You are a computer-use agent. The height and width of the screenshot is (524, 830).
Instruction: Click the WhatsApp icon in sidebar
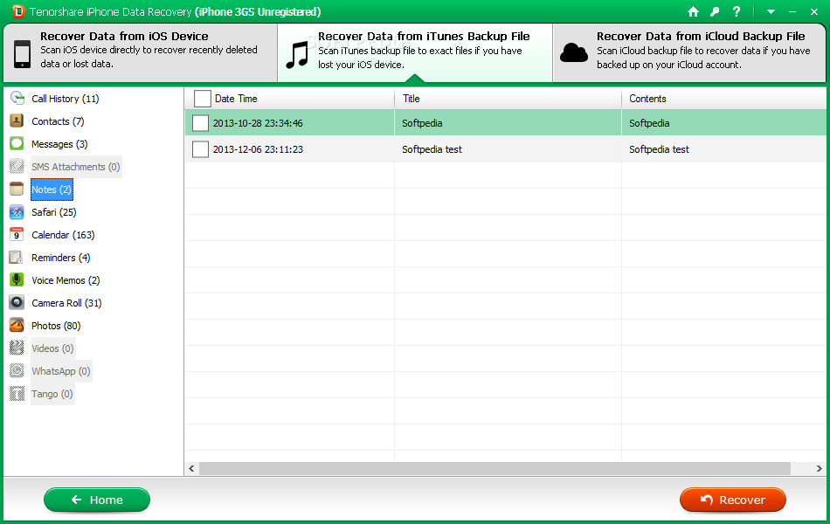pos(17,371)
